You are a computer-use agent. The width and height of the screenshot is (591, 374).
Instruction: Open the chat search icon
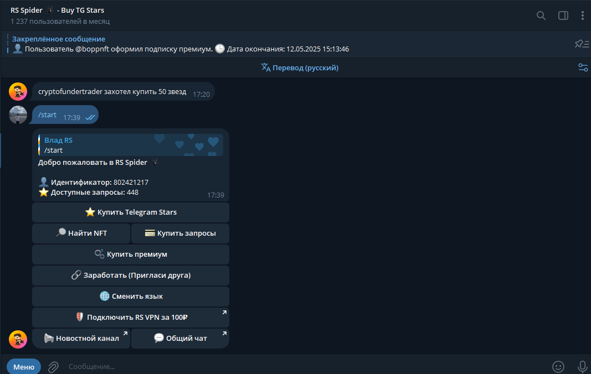click(x=541, y=15)
